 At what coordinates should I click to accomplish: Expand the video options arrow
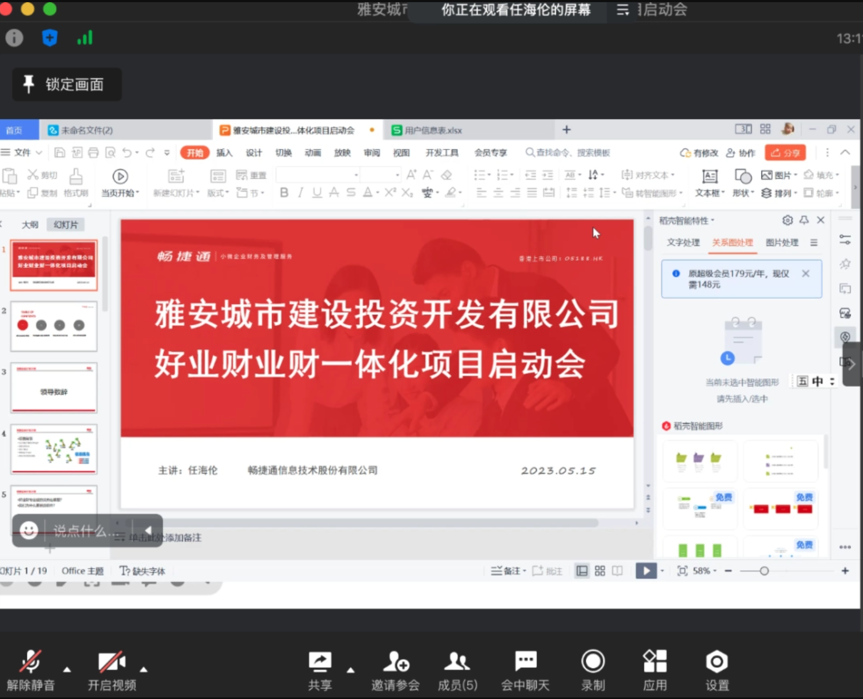(144, 669)
